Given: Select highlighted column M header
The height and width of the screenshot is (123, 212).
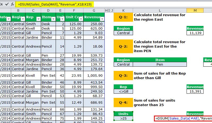Looking at the screenshot, I should (x=195, y=10).
